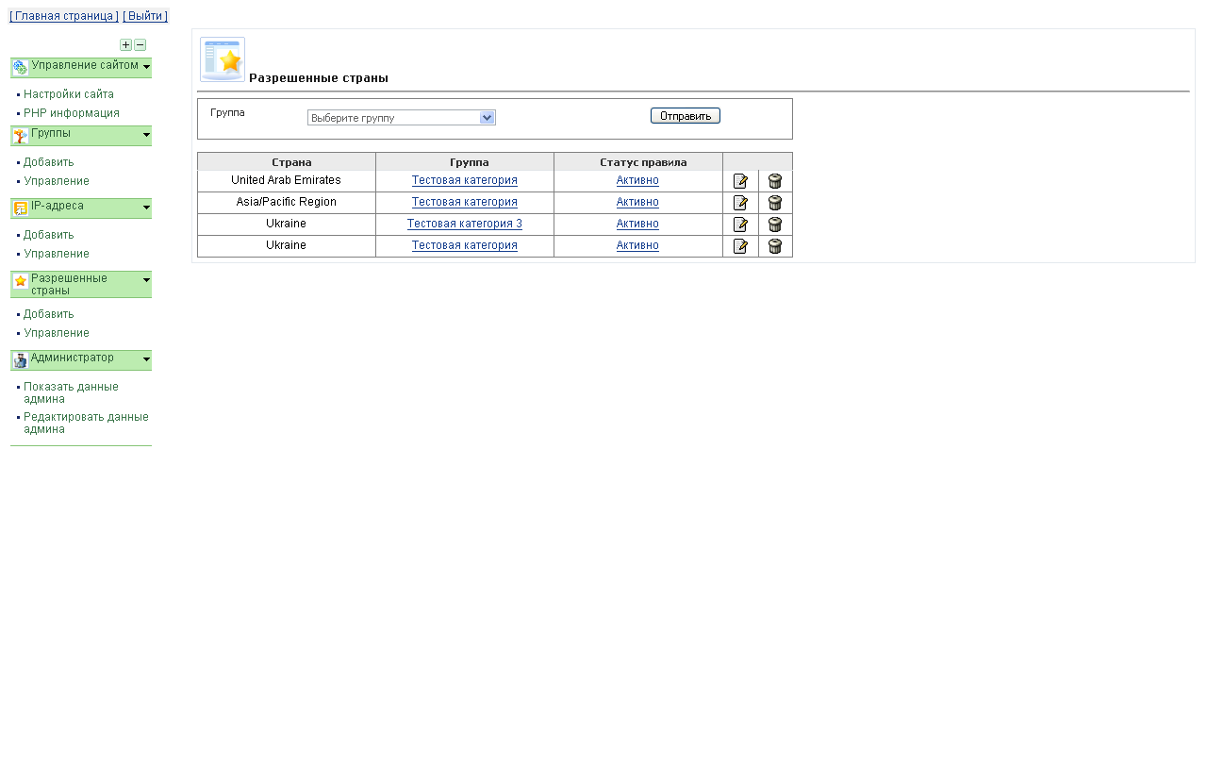
Task: Click edit icon for Asia/Pacific Region row
Action: (x=740, y=203)
